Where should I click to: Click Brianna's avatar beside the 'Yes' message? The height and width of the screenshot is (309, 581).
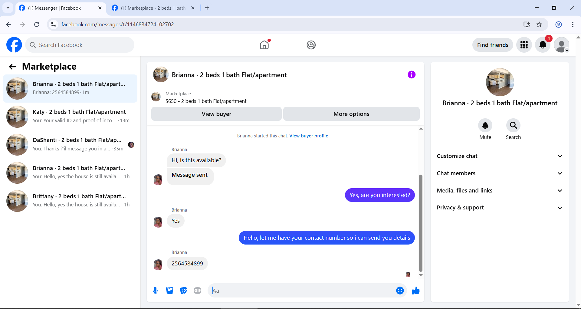(158, 222)
